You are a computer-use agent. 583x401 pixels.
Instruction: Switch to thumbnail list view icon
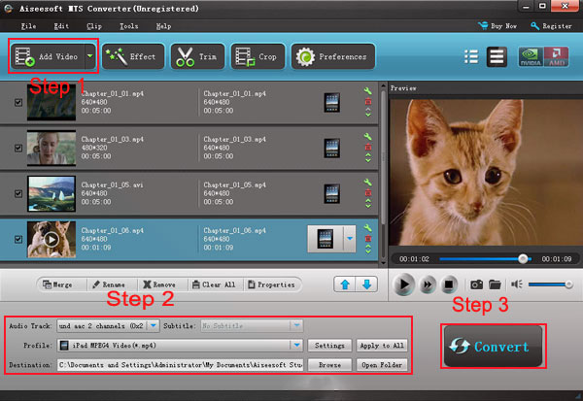(x=497, y=57)
